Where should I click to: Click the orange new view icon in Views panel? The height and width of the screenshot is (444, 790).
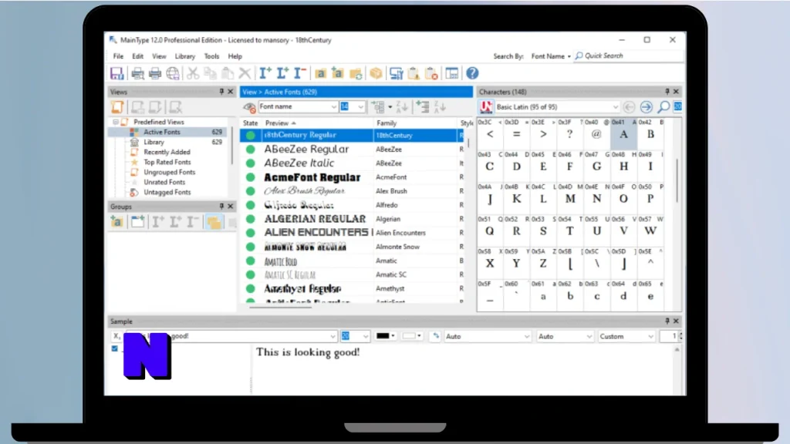point(117,106)
